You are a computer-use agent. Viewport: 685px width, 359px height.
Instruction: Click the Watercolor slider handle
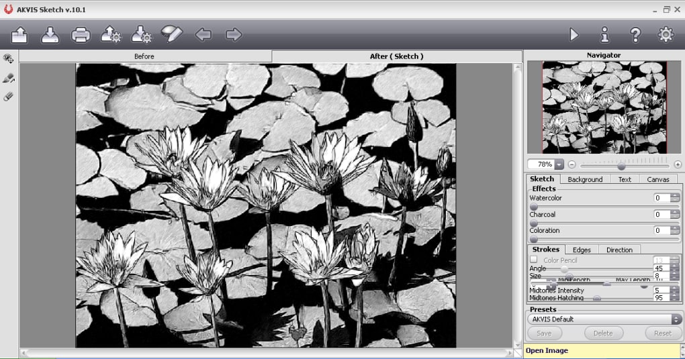533,207
